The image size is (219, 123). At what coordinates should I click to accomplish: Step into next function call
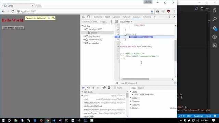click(93, 88)
